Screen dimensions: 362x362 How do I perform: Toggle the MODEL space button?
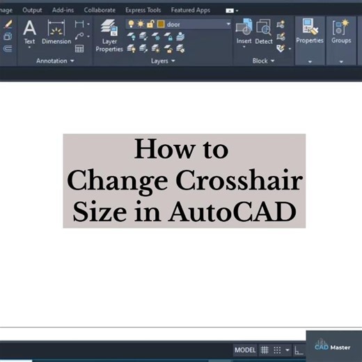pyautogui.click(x=245, y=349)
